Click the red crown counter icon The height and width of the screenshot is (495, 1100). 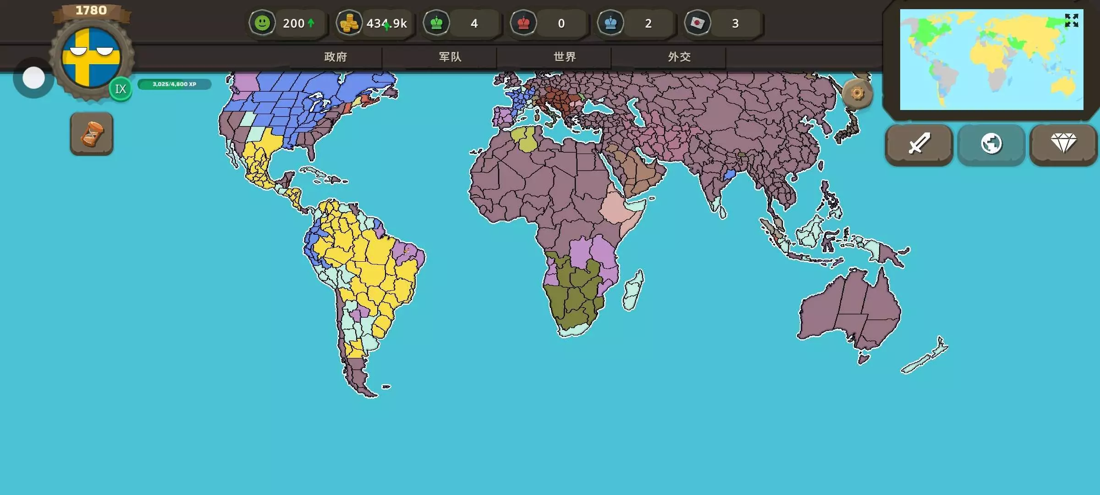pos(523,23)
